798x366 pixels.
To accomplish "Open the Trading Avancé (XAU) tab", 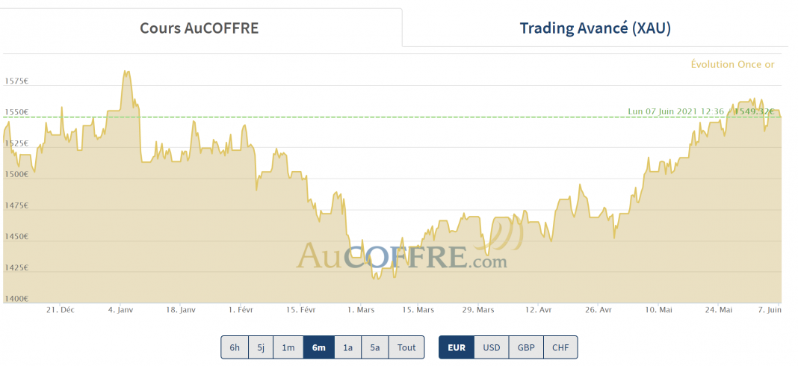I will tap(595, 28).
